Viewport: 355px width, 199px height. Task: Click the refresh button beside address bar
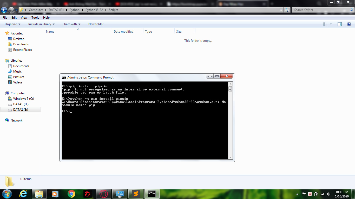[287, 10]
